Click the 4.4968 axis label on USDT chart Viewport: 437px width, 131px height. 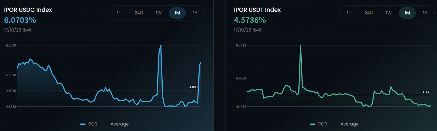pos(241,107)
